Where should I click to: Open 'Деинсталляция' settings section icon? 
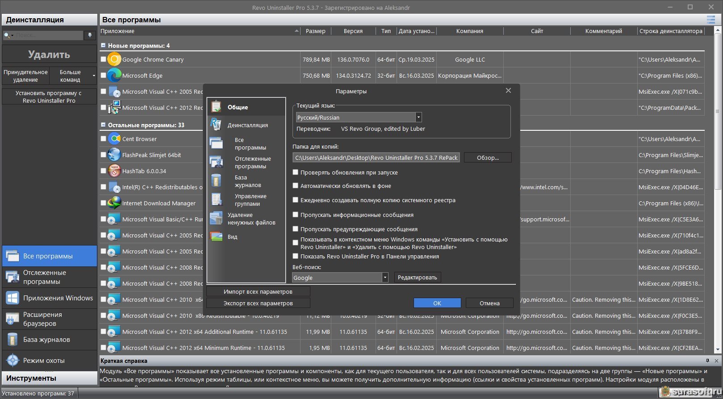(x=216, y=125)
